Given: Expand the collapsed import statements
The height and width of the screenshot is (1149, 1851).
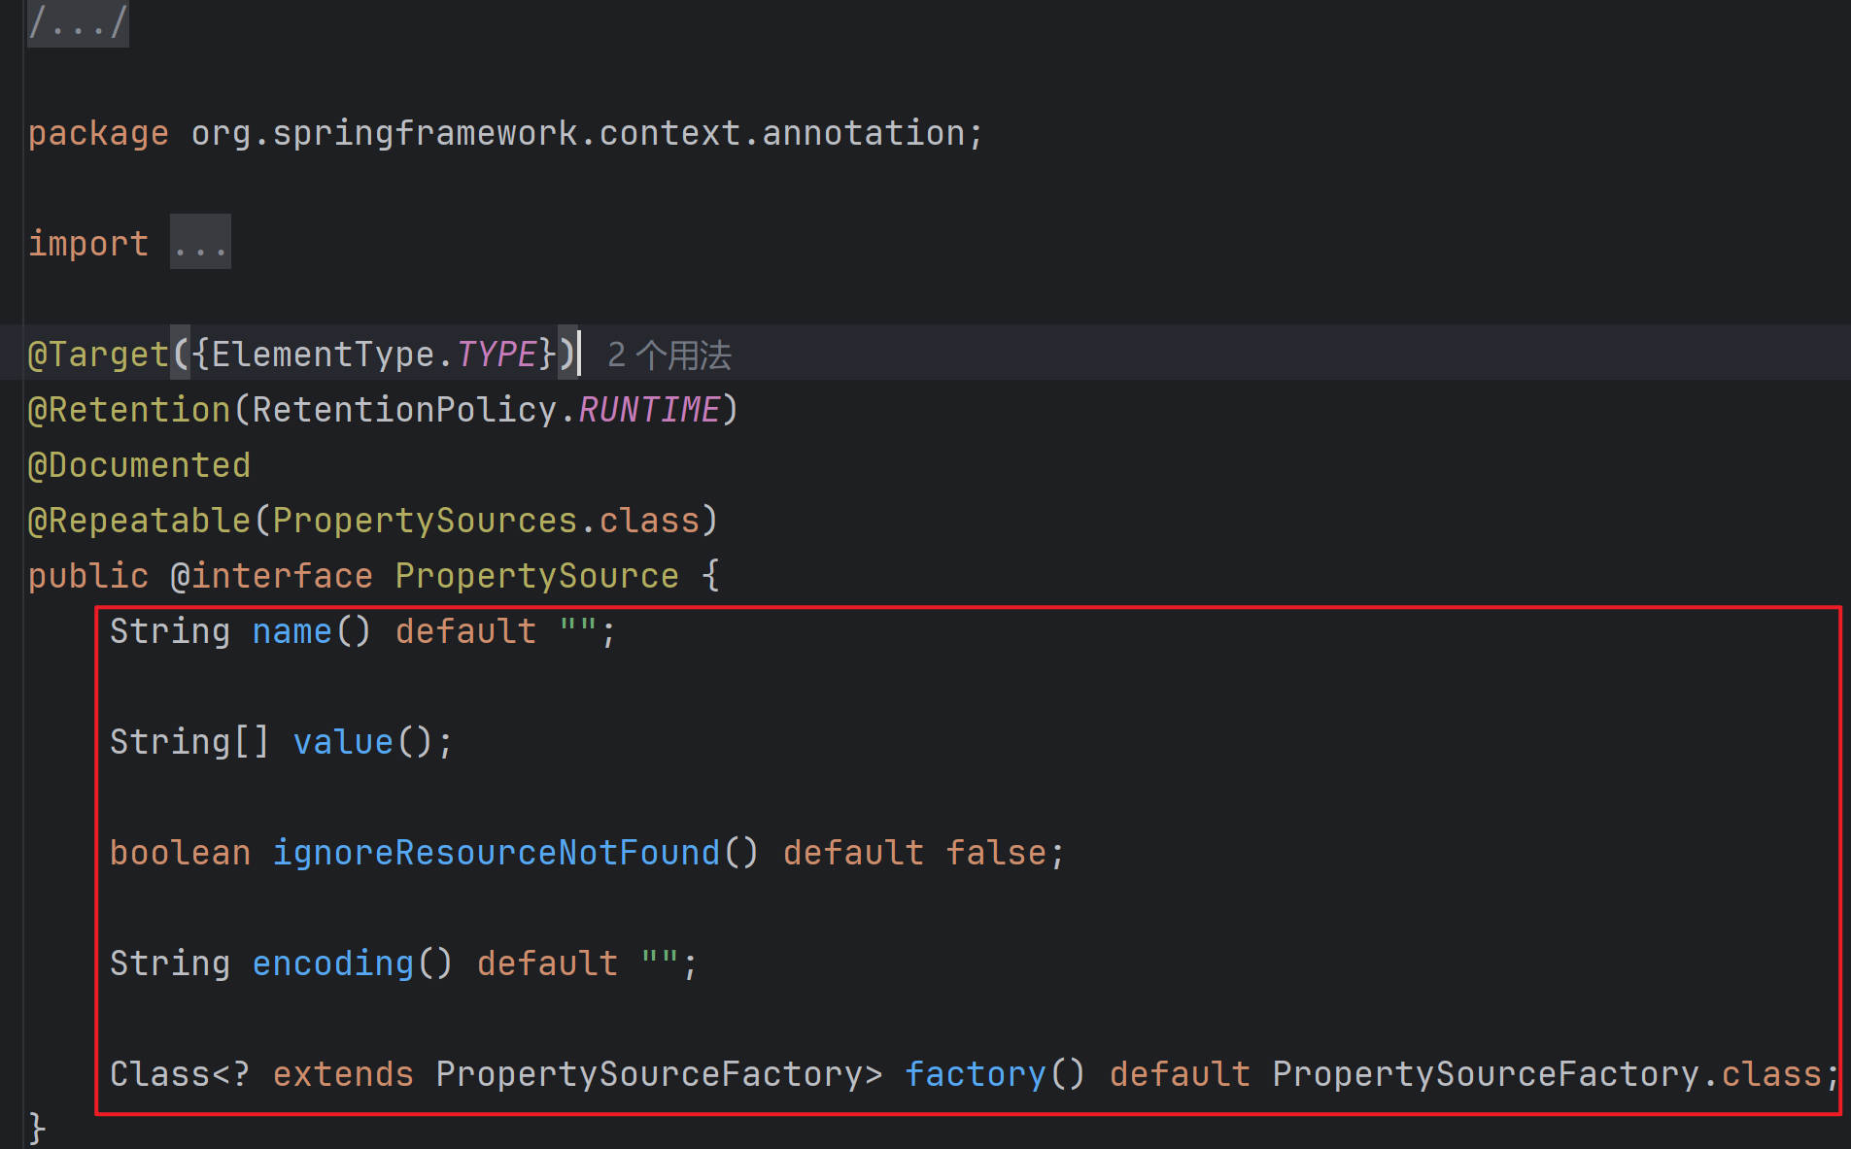Looking at the screenshot, I should coord(200,243).
